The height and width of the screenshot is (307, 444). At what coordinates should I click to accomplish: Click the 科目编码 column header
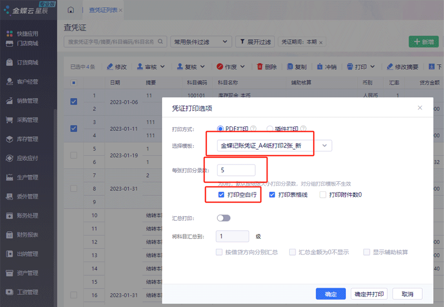[x=197, y=83]
